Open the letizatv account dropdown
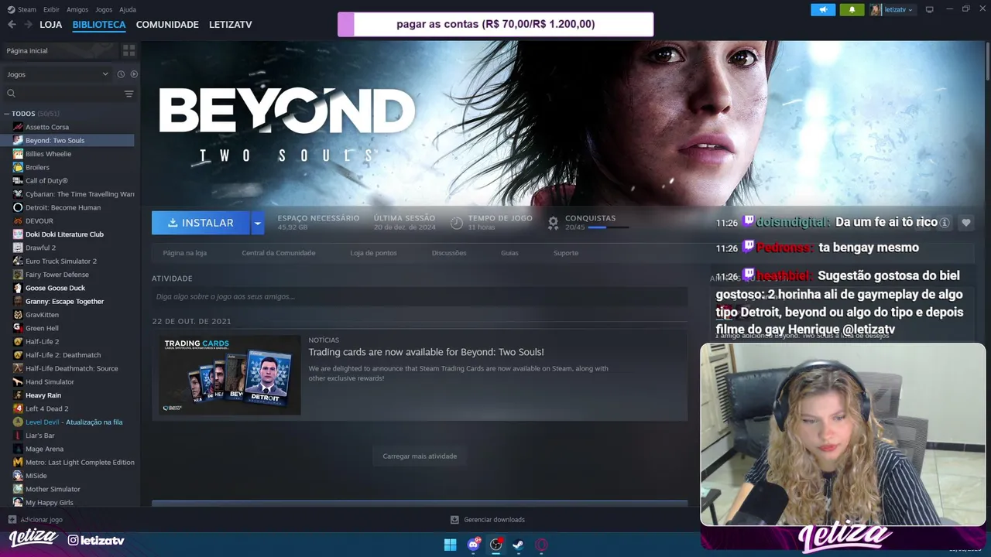Image resolution: width=991 pixels, height=557 pixels. pyautogui.click(x=892, y=9)
